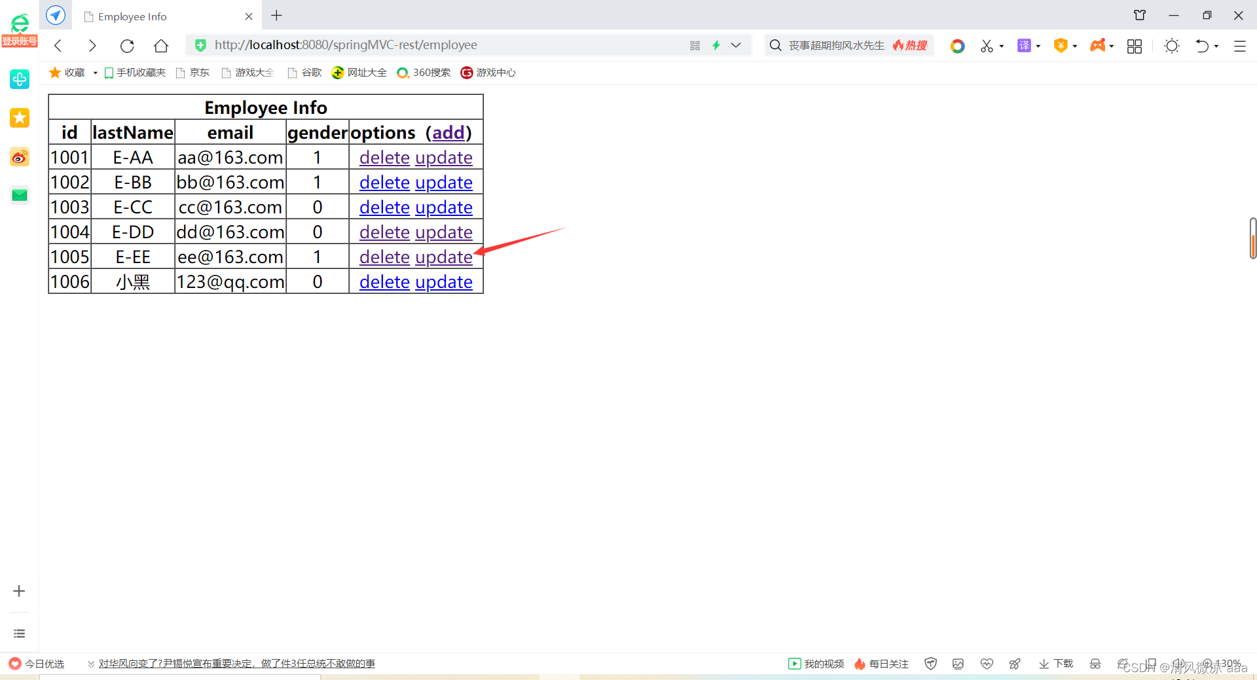The width and height of the screenshot is (1257, 680).
Task: Click the green shield security icon in address bar
Action: point(201,45)
